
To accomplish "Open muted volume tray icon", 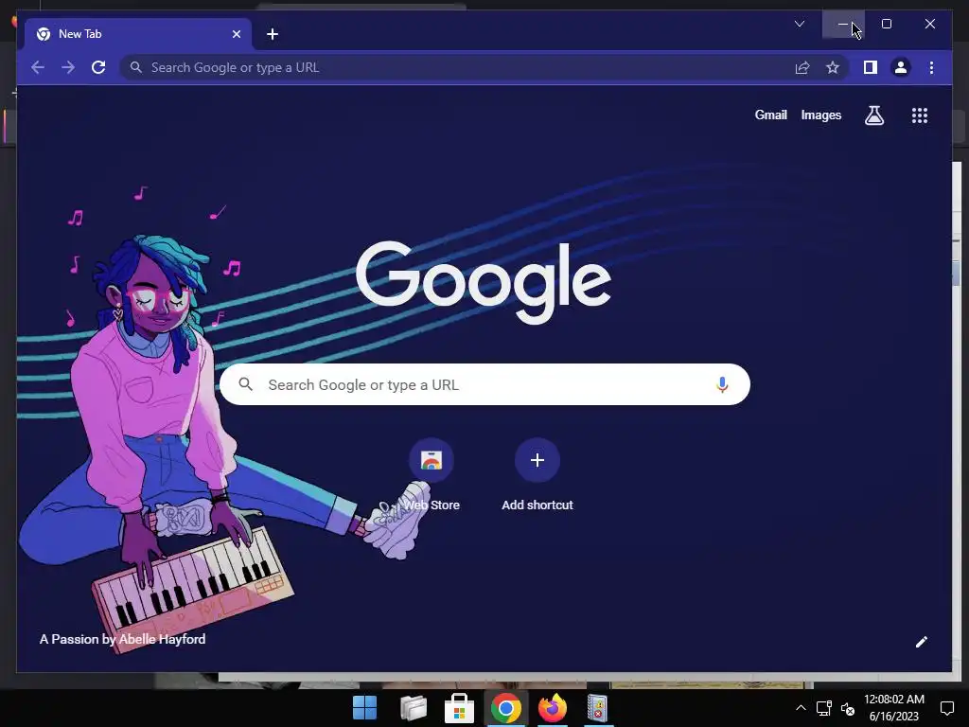I will tap(848, 708).
